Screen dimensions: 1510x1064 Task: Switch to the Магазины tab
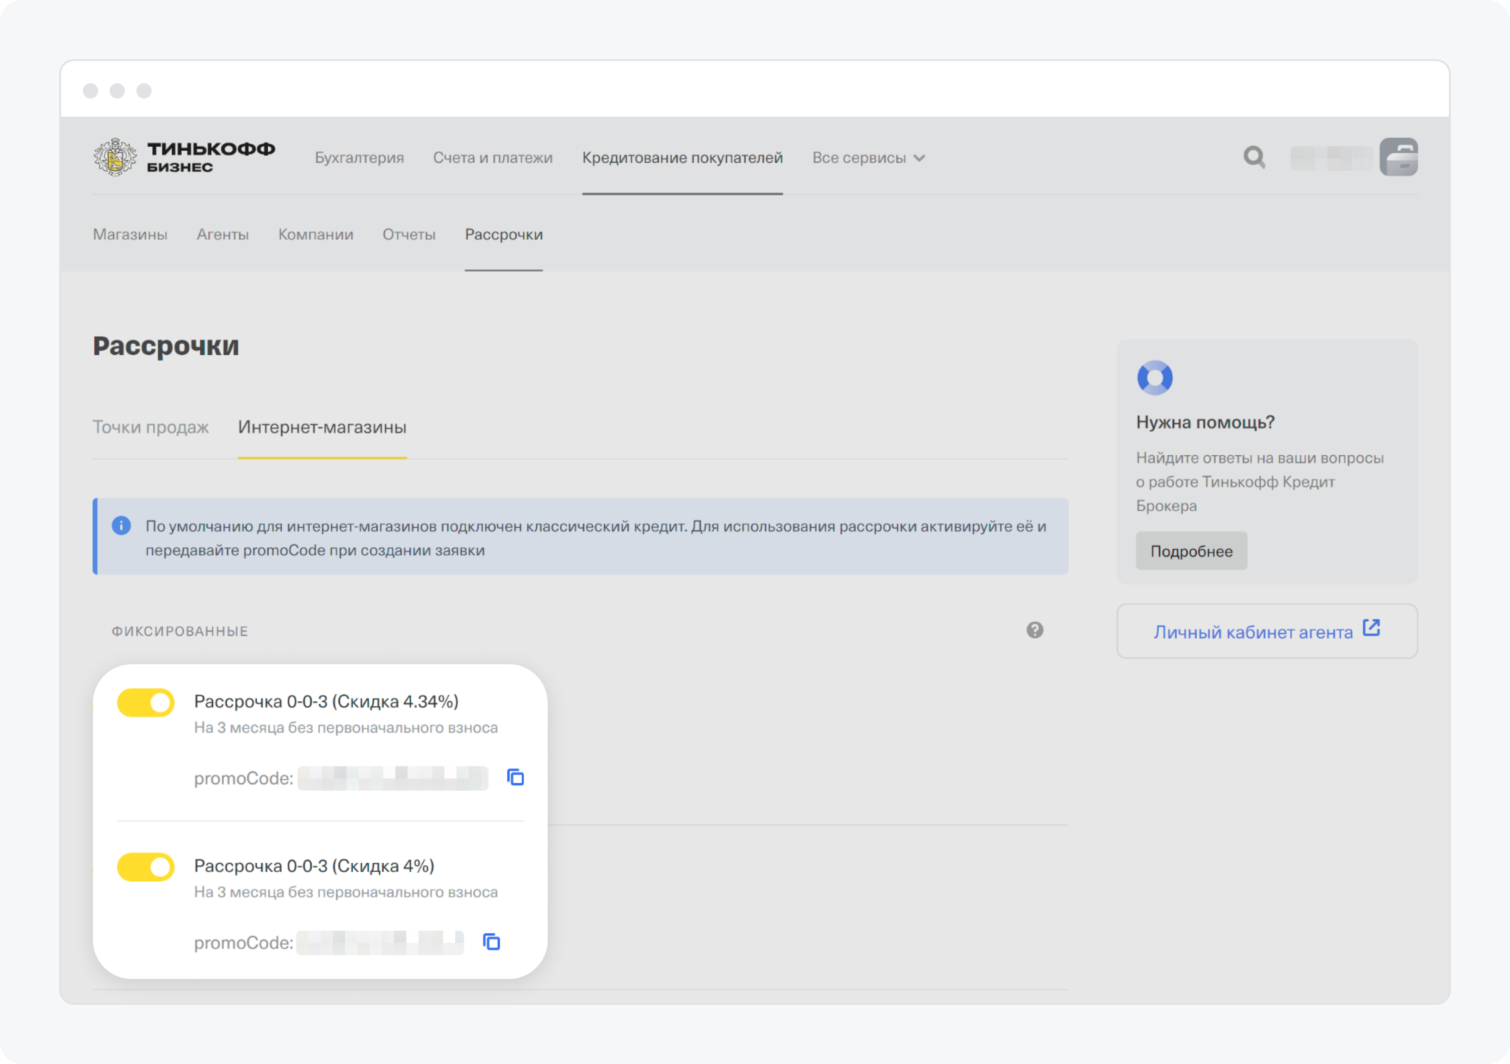(130, 235)
